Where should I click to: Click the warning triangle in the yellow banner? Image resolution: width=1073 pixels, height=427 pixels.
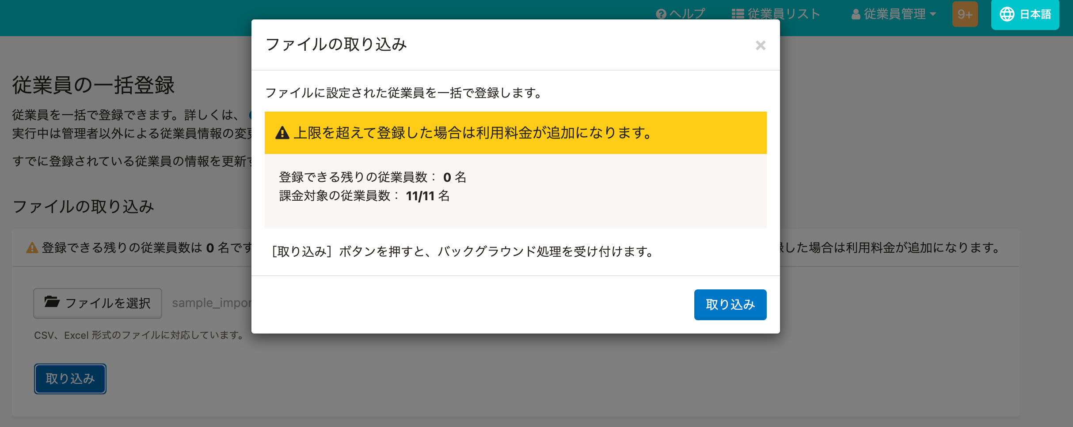[282, 132]
